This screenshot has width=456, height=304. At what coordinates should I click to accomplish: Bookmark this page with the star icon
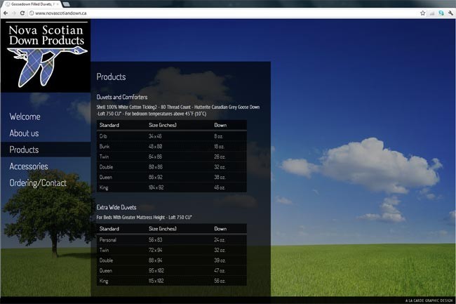tap(422, 13)
